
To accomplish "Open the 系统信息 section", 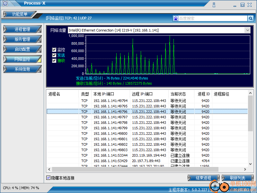I will (x=22, y=69).
